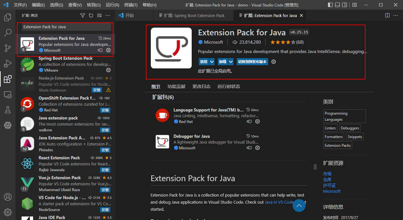
Task: Open the Remote Explorer view
Action: 8,94
